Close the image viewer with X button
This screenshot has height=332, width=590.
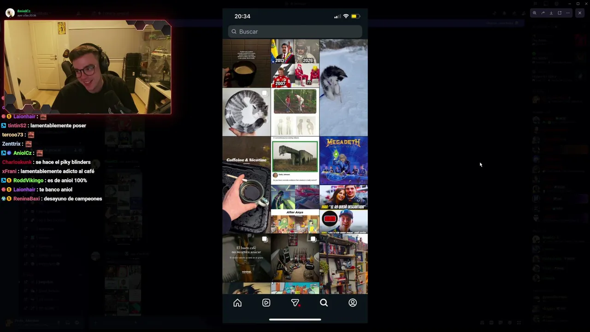pyautogui.click(x=580, y=13)
